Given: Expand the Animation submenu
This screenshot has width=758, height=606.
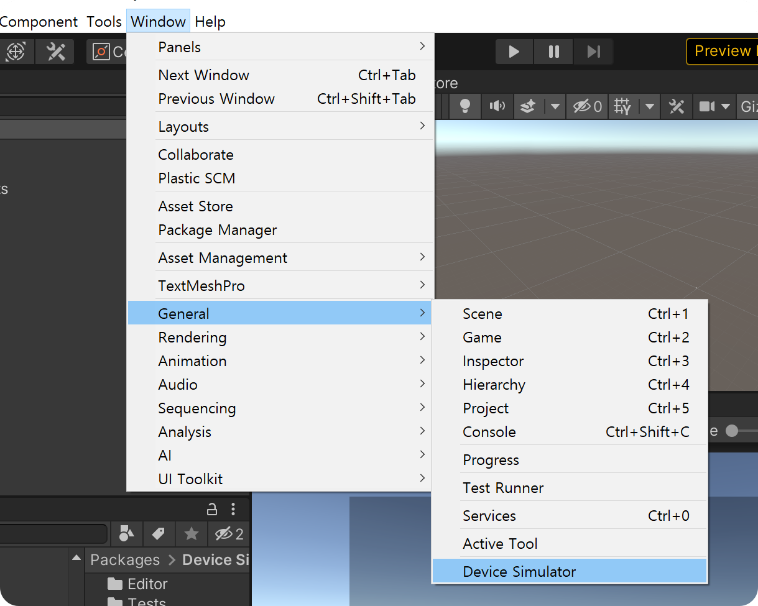Looking at the screenshot, I should point(280,361).
